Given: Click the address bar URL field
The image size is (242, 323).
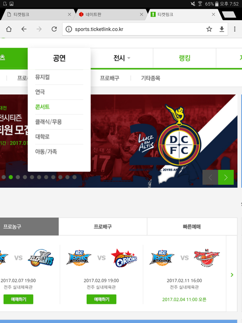Looking at the screenshot, I should coord(136,29).
